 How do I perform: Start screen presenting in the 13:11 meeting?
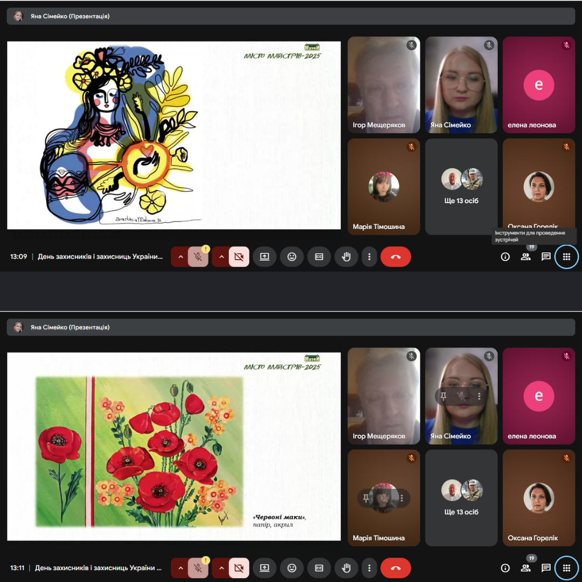(x=265, y=568)
